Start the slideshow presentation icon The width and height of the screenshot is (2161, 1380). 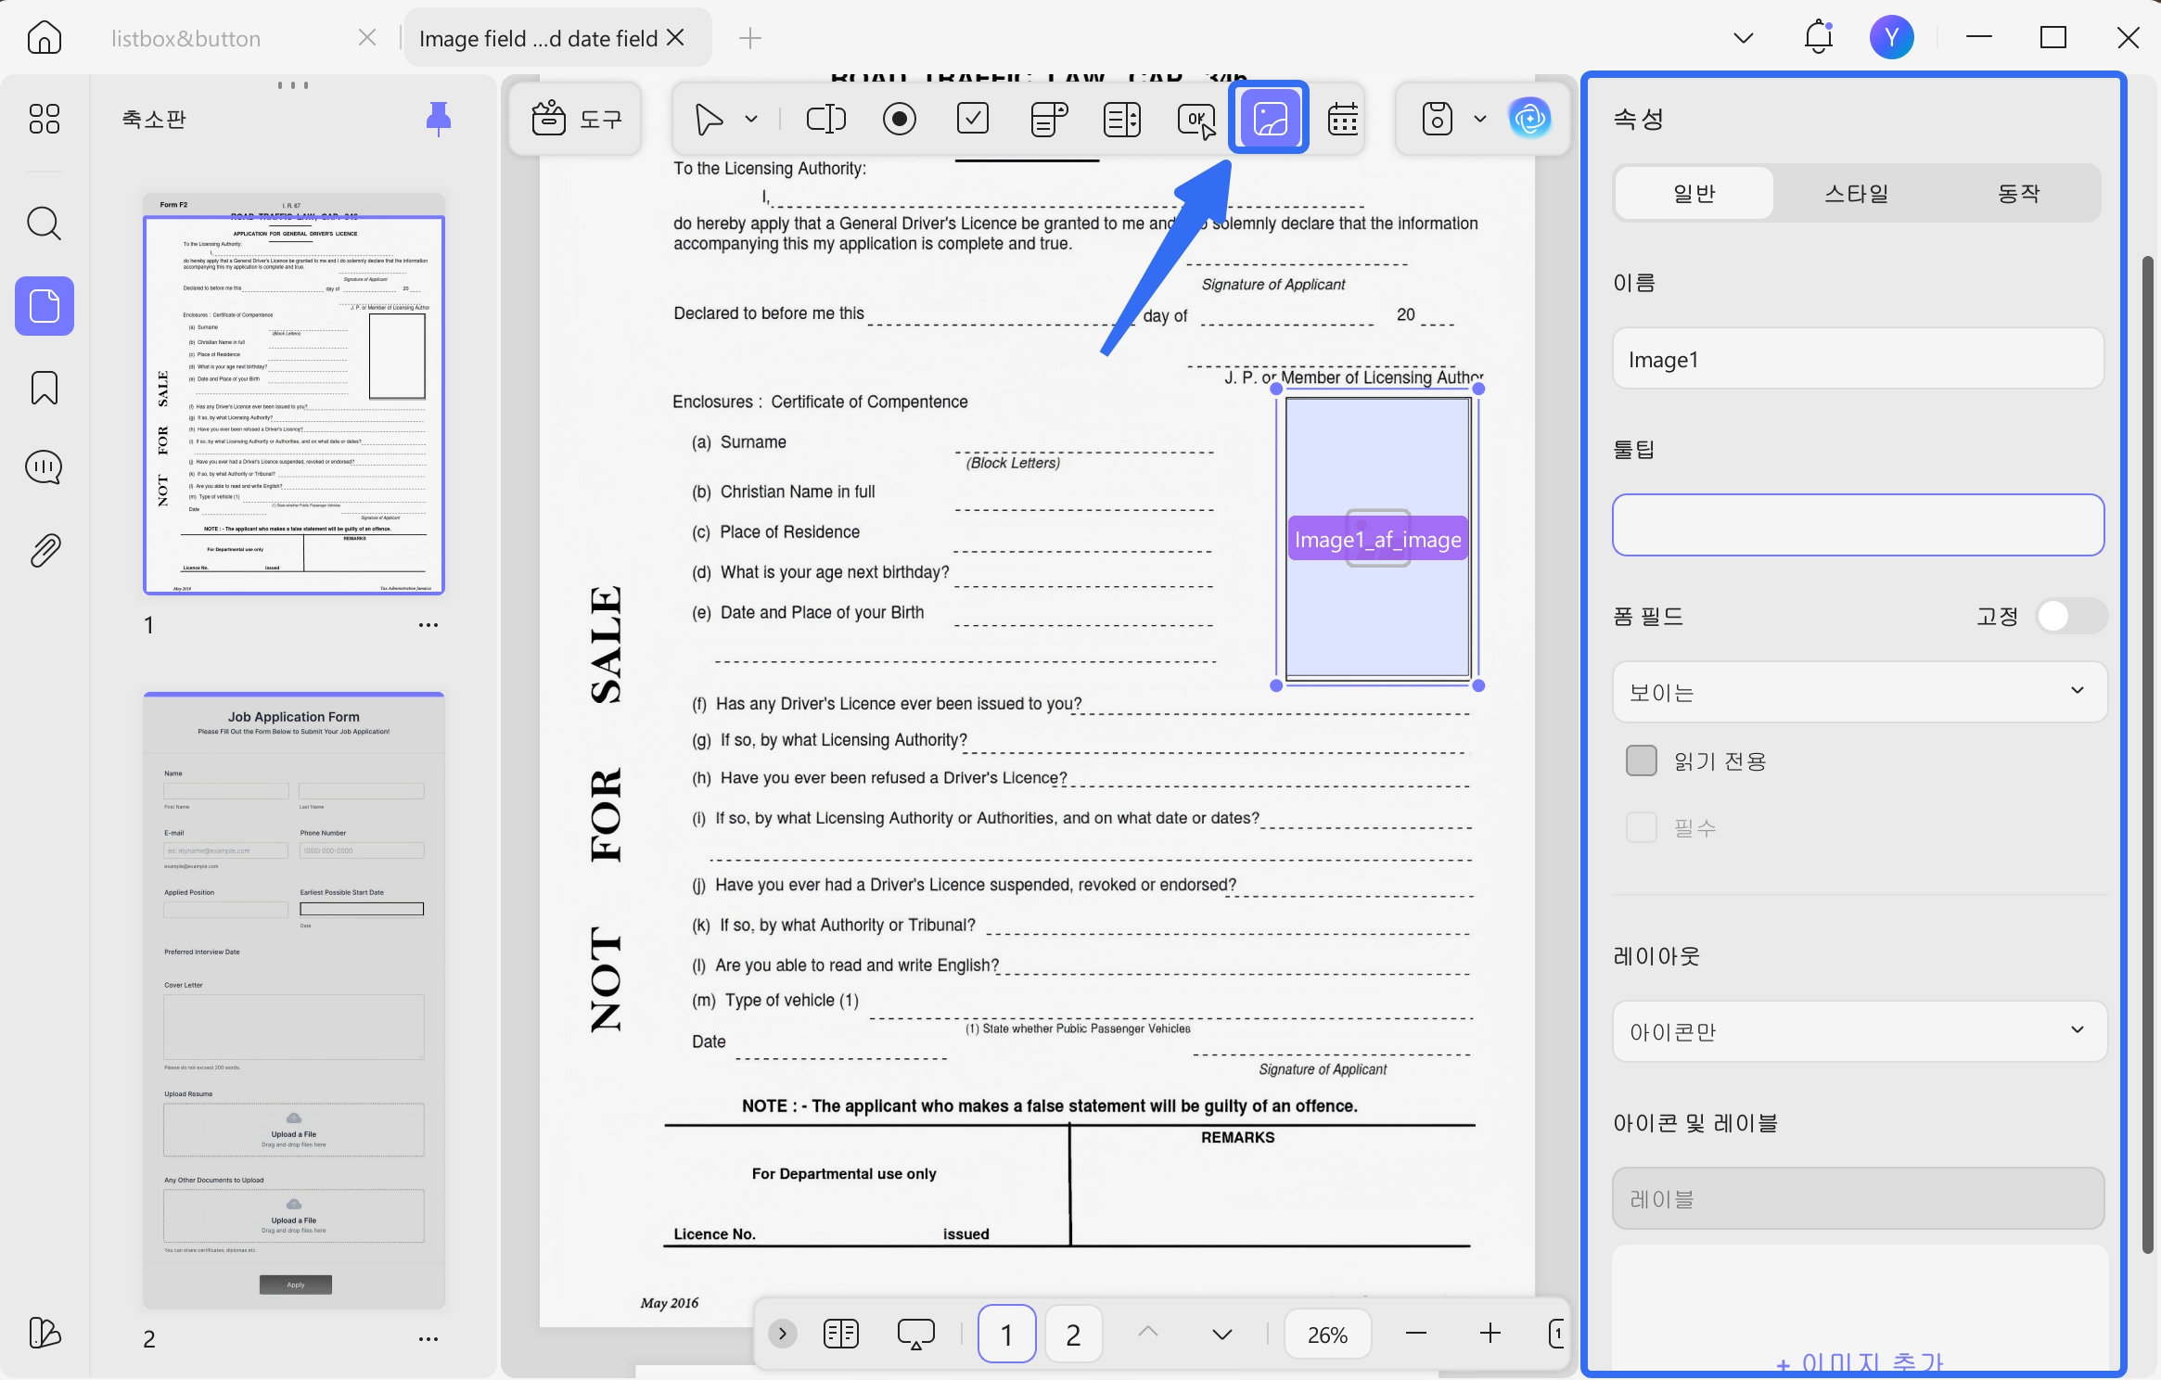click(916, 1334)
